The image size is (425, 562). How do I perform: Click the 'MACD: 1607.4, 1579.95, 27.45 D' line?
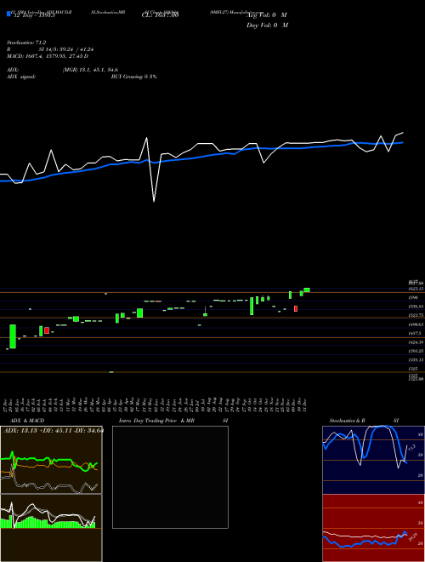(48, 56)
